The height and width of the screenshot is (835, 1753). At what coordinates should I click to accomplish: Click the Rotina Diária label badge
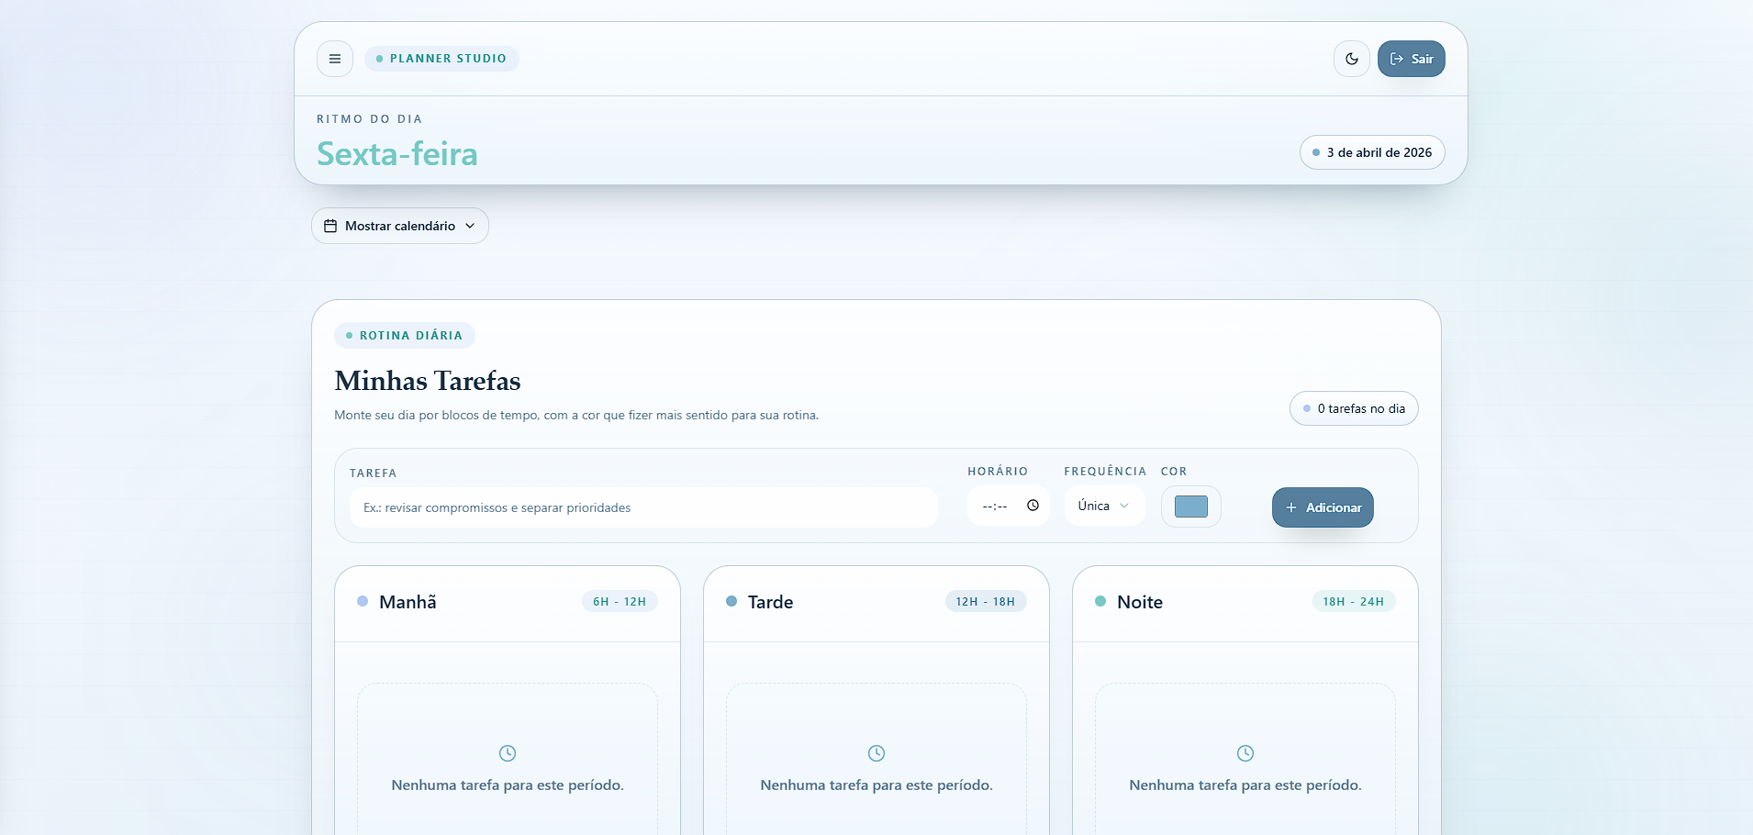click(x=405, y=336)
